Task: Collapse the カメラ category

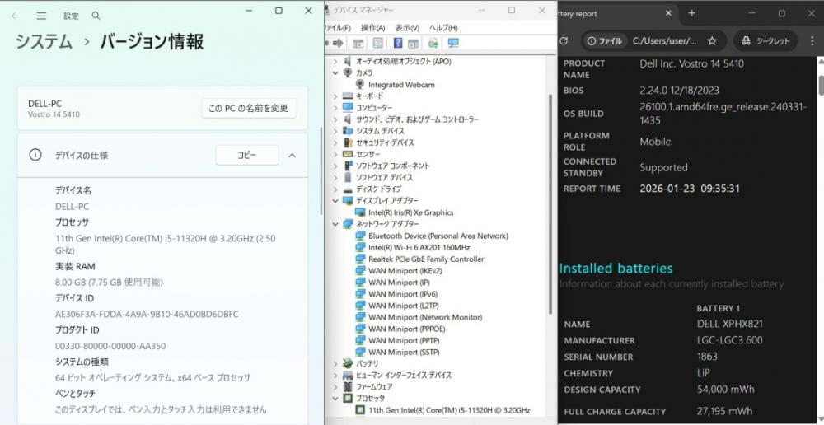Action: tap(336, 73)
